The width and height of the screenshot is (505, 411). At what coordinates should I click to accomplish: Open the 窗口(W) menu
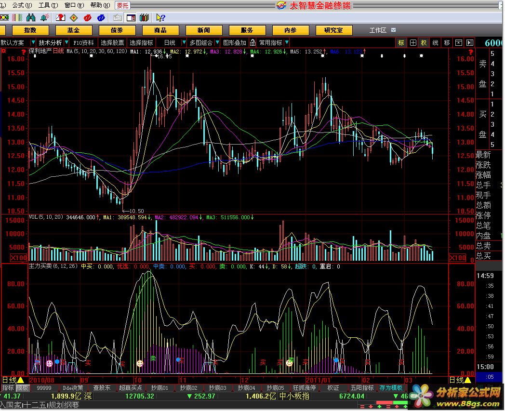click(x=74, y=5)
